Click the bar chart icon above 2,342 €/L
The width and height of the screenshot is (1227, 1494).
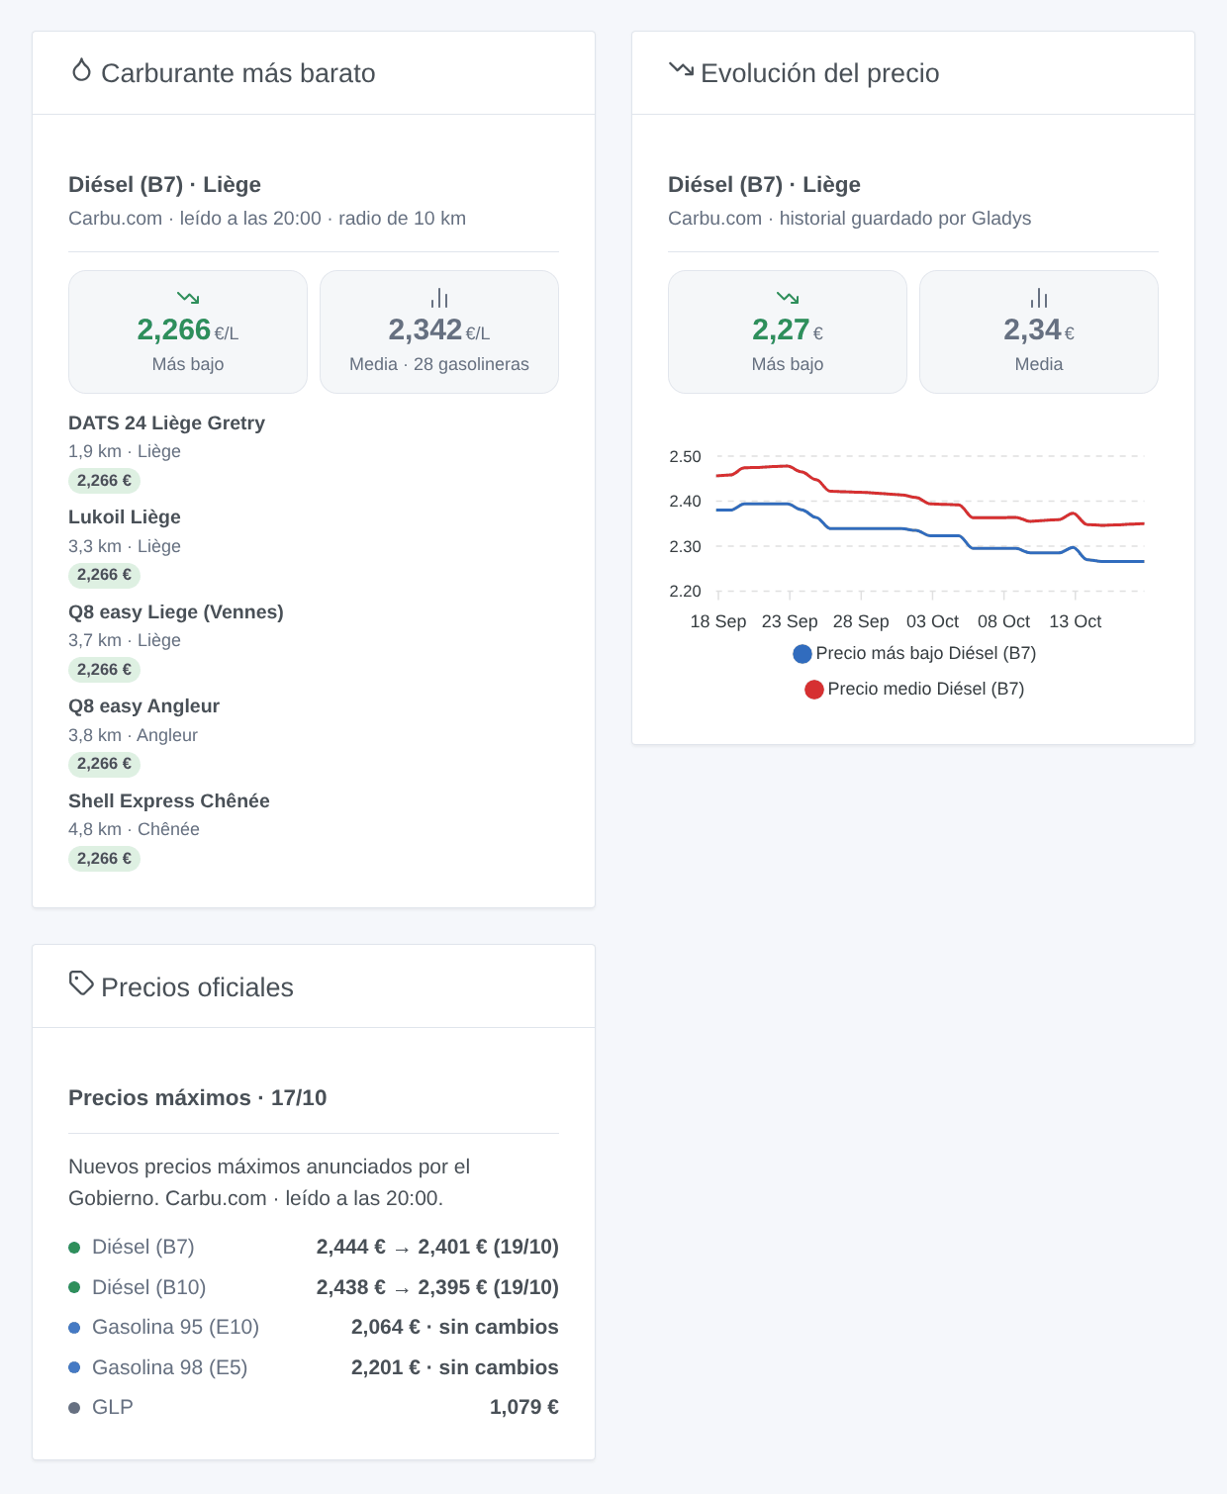(x=439, y=298)
